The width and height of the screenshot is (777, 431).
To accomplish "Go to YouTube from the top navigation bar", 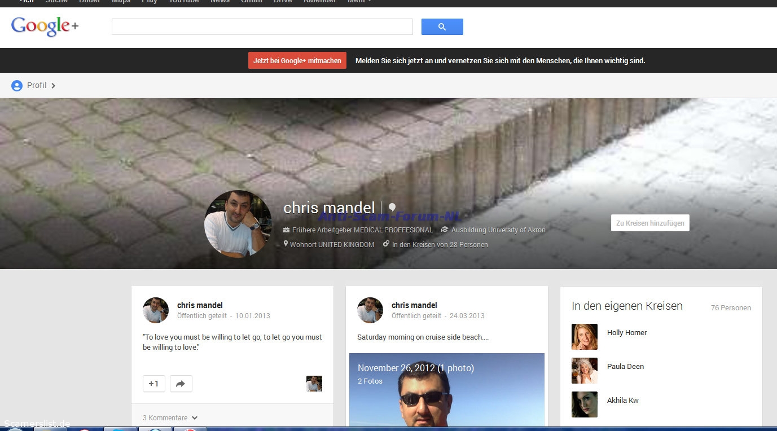I will tap(183, 2).
